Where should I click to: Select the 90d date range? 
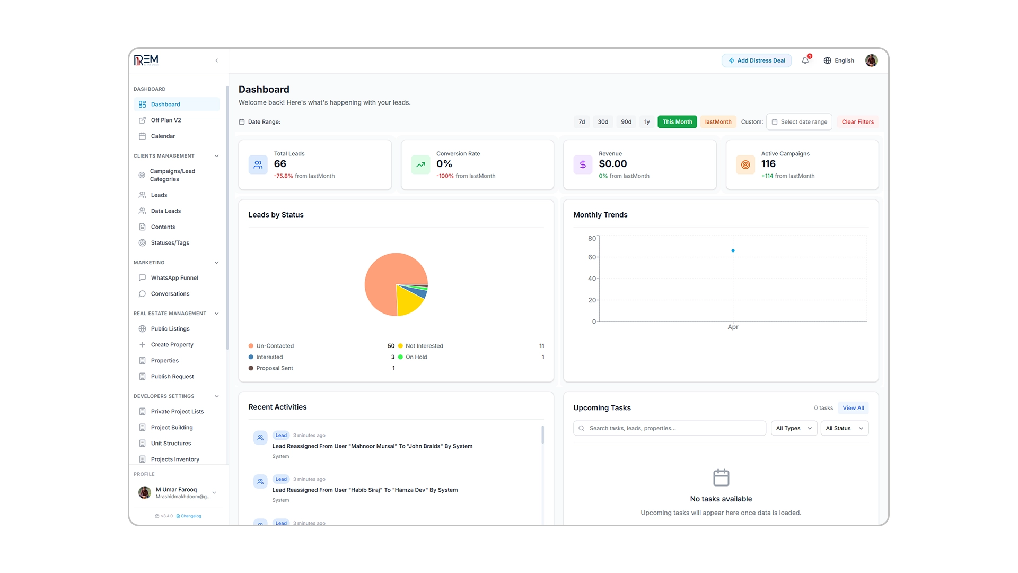coord(626,122)
